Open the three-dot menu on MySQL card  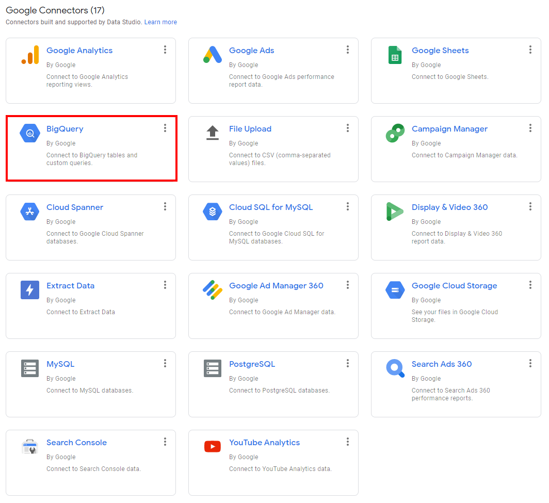pos(165,363)
